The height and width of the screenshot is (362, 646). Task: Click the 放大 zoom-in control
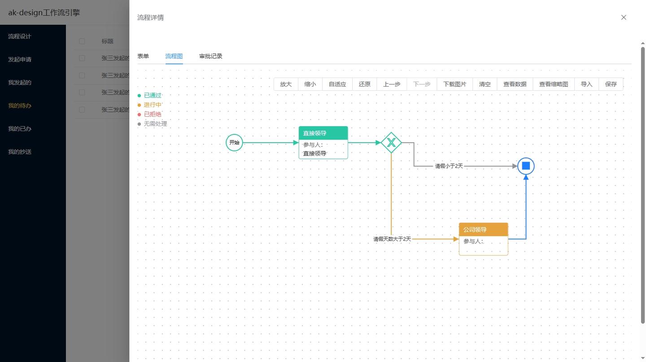286,84
